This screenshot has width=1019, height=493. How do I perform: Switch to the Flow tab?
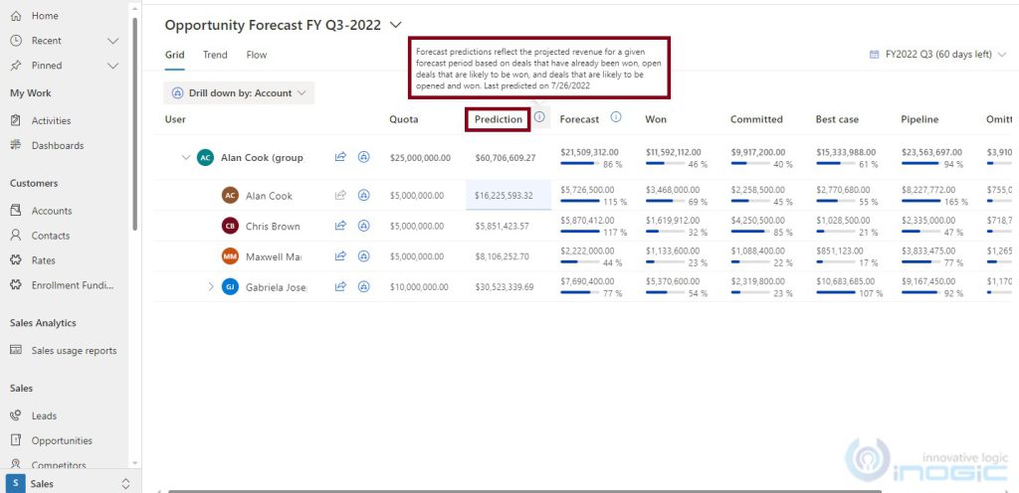[257, 55]
